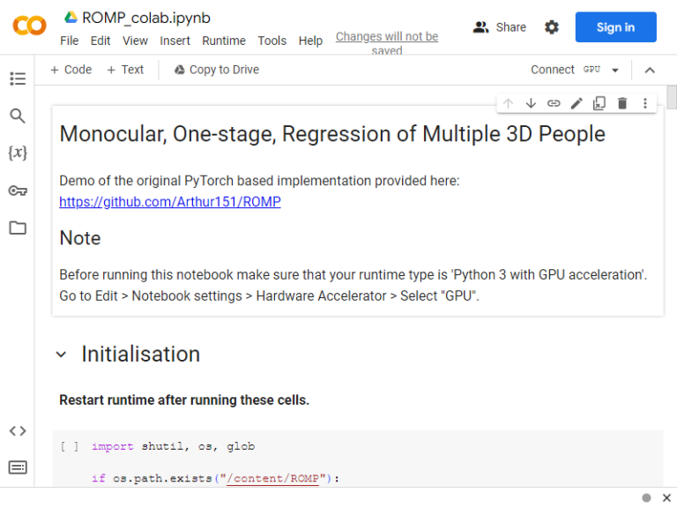
Task: Open more cell actions menu
Action: (645, 103)
